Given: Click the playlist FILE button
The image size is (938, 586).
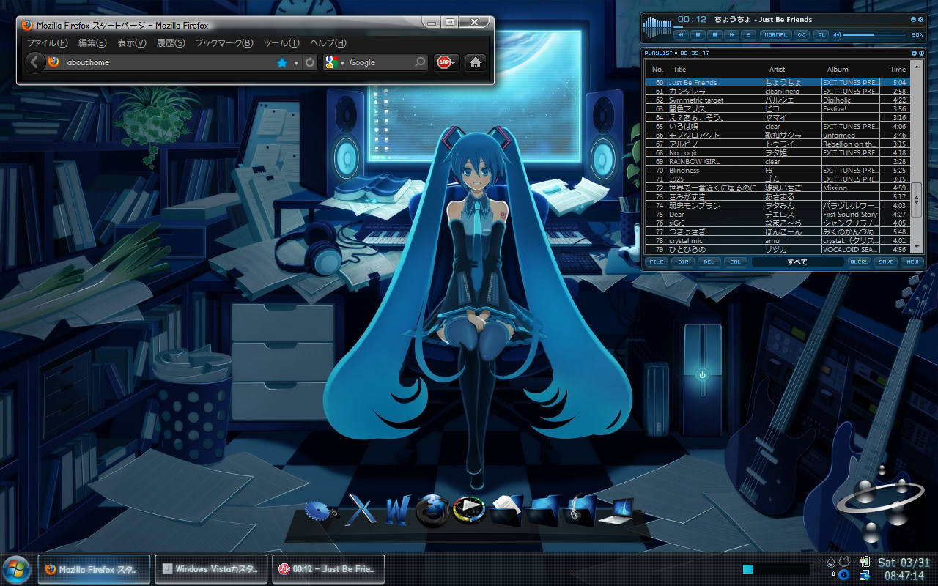Looking at the screenshot, I should tap(657, 262).
